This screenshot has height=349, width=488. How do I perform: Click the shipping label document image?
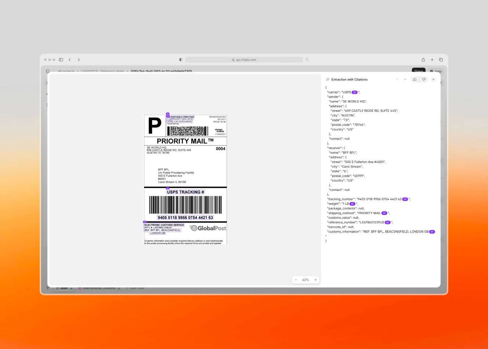(185, 180)
